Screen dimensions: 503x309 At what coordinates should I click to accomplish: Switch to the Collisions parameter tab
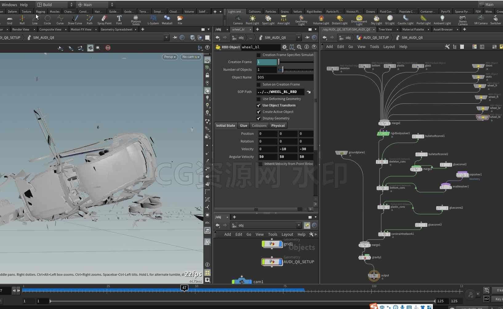[x=259, y=126]
